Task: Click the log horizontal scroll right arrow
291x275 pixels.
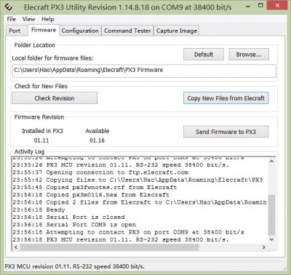Action: [x=264, y=247]
